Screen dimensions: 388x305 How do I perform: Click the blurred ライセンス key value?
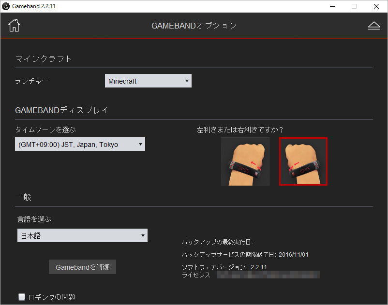point(269,275)
